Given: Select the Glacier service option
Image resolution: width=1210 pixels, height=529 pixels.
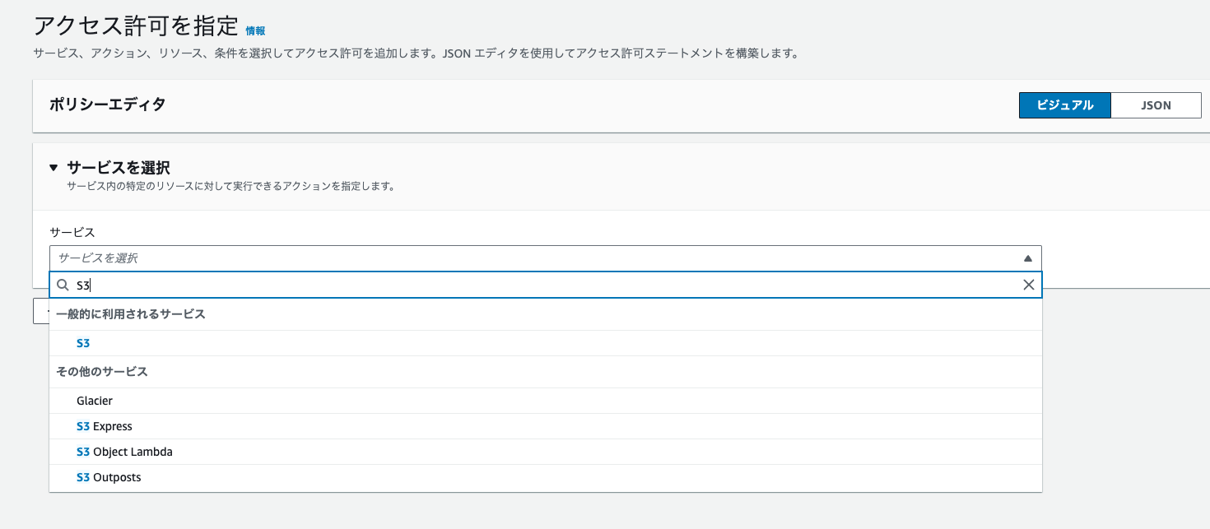Looking at the screenshot, I should [95, 401].
